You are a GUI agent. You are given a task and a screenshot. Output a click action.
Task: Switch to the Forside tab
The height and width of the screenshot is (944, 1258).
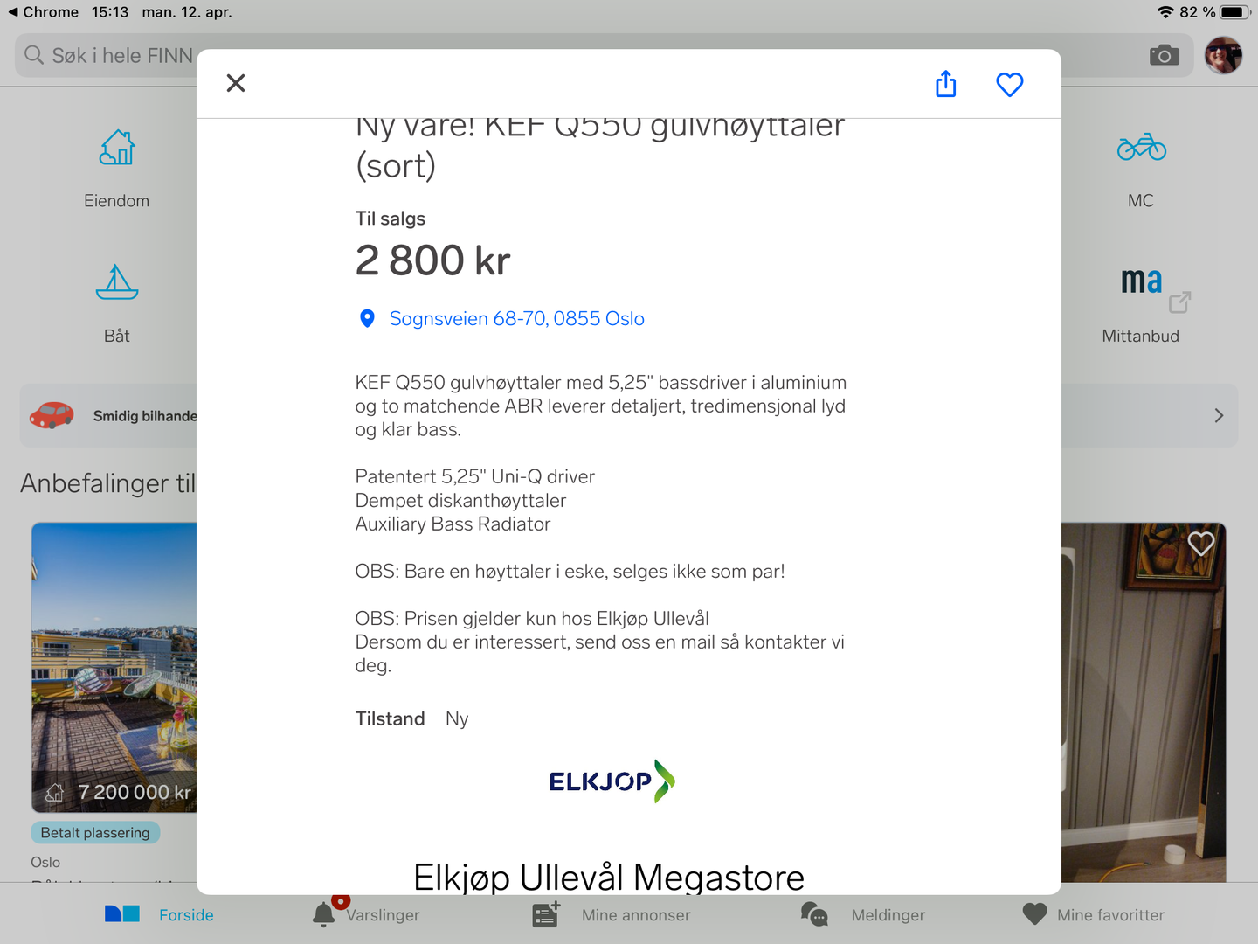(159, 915)
